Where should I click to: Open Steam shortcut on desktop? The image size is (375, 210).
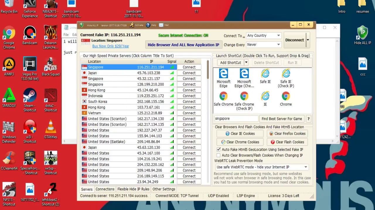(x=30, y=100)
